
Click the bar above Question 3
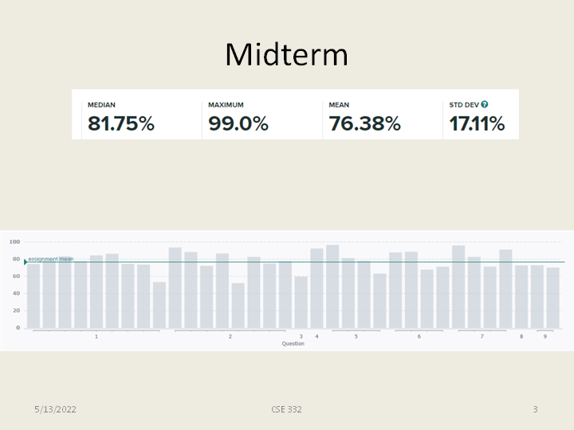pos(301,302)
